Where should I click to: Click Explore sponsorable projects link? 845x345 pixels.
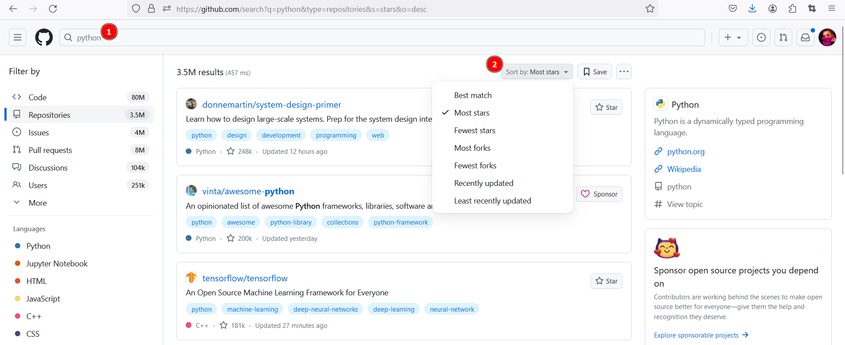click(x=701, y=335)
